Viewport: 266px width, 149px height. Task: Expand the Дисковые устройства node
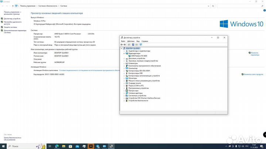[x=124, y=58]
